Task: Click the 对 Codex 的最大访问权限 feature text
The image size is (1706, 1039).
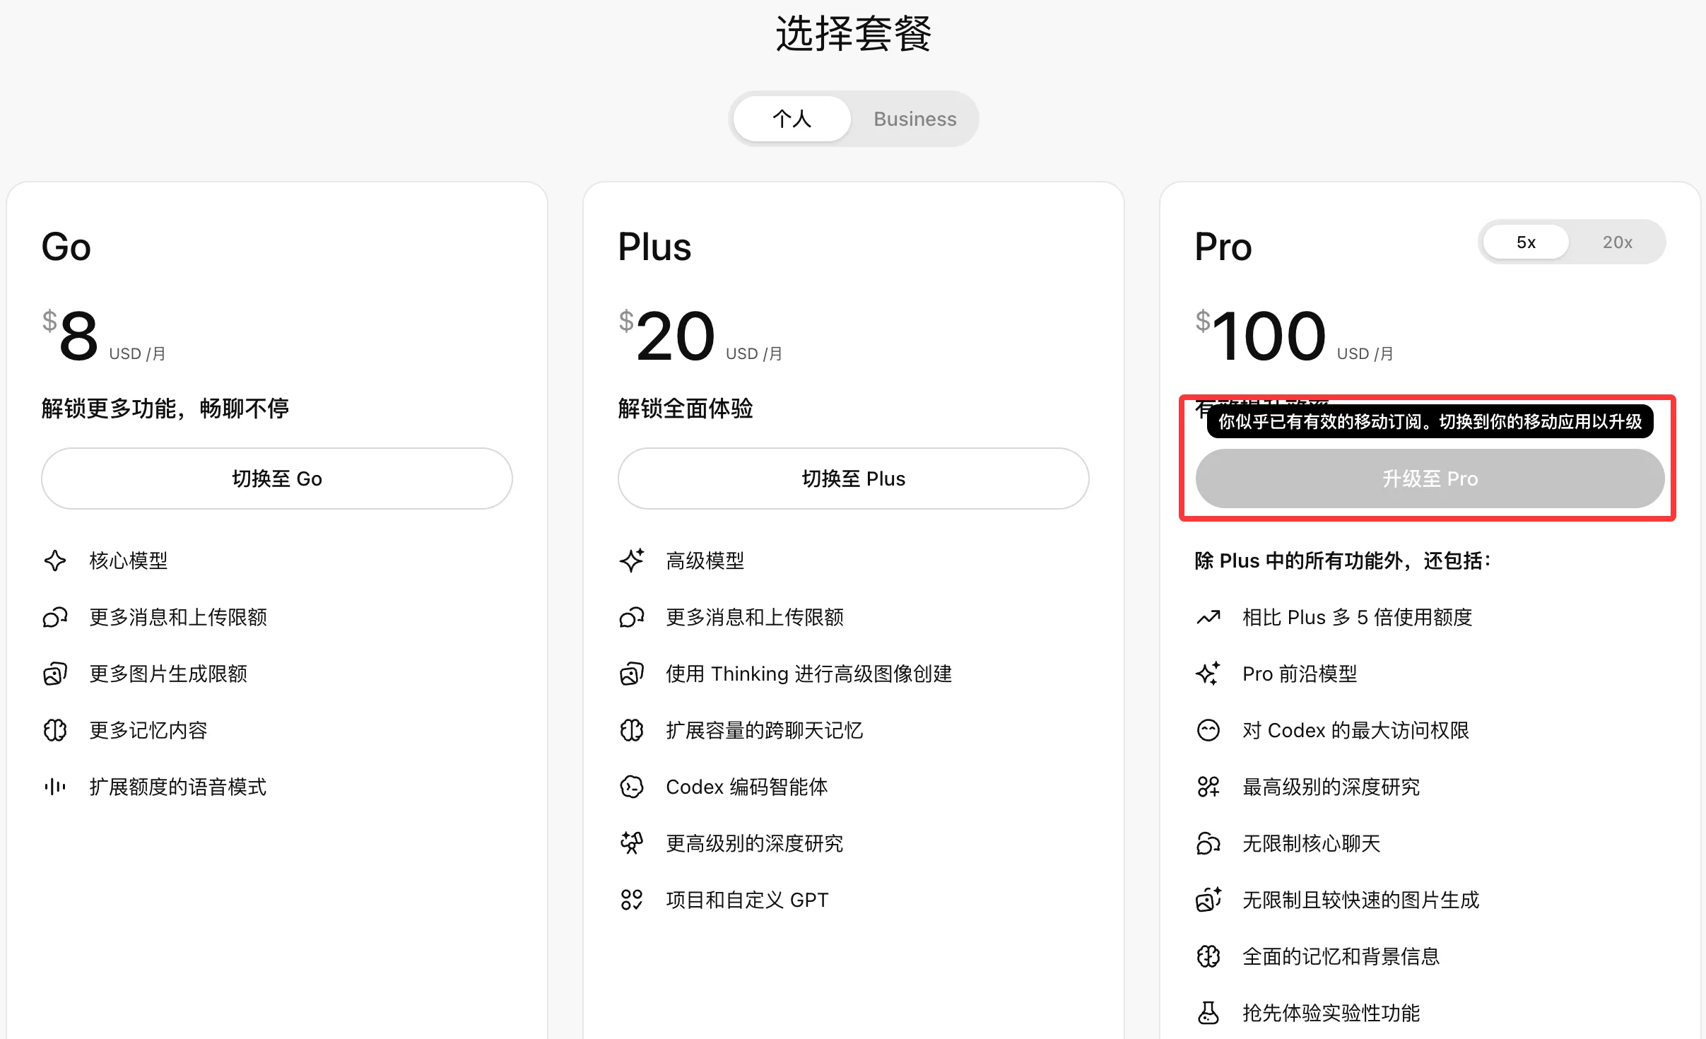Action: click(1356, 730)
